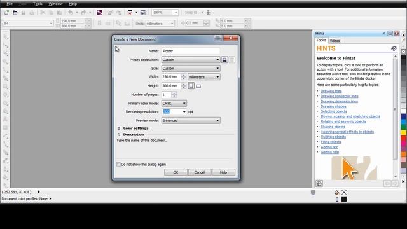407x229 pixels.
Task: Click the fill bucket icon in status bar
Action: coord(336,192)
